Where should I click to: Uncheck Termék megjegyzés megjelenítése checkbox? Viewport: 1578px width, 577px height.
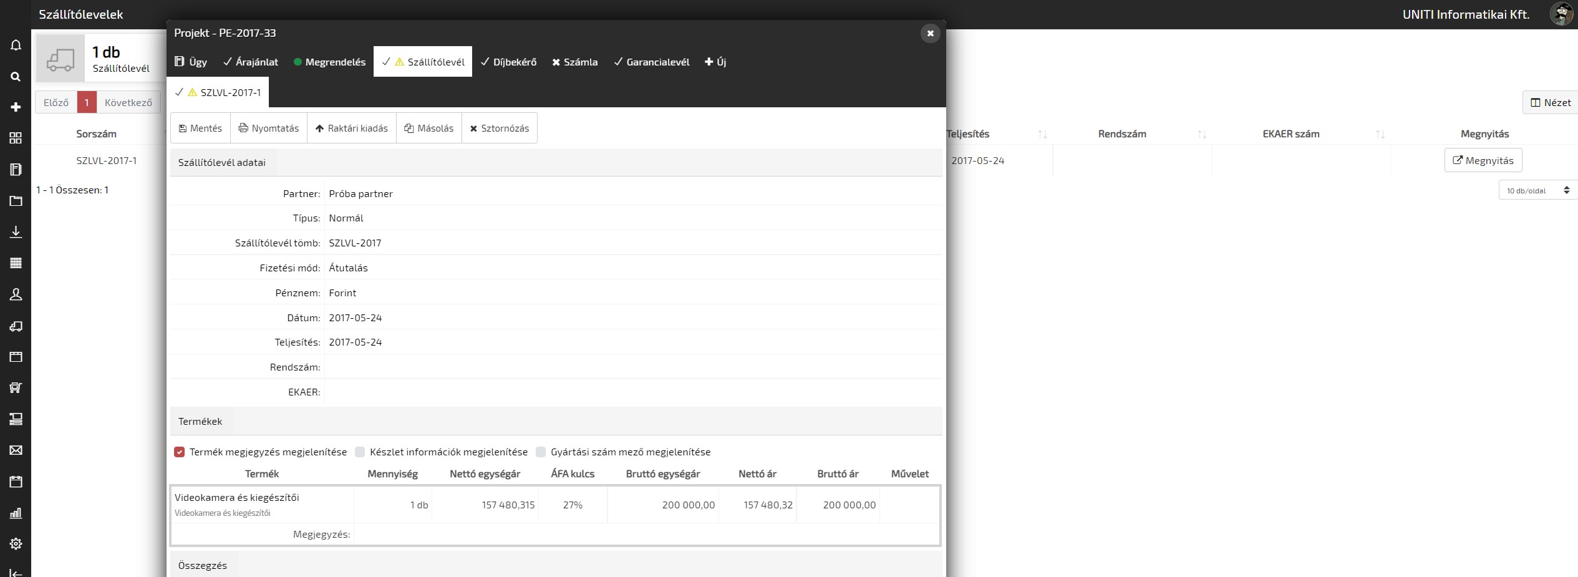click(x=180, y=452)
